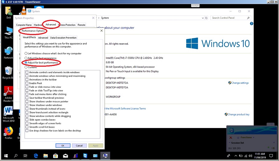Switch to Data Execution Prevention tab
This screenshot has height=161, width=279.
click(x=63, y=38)
